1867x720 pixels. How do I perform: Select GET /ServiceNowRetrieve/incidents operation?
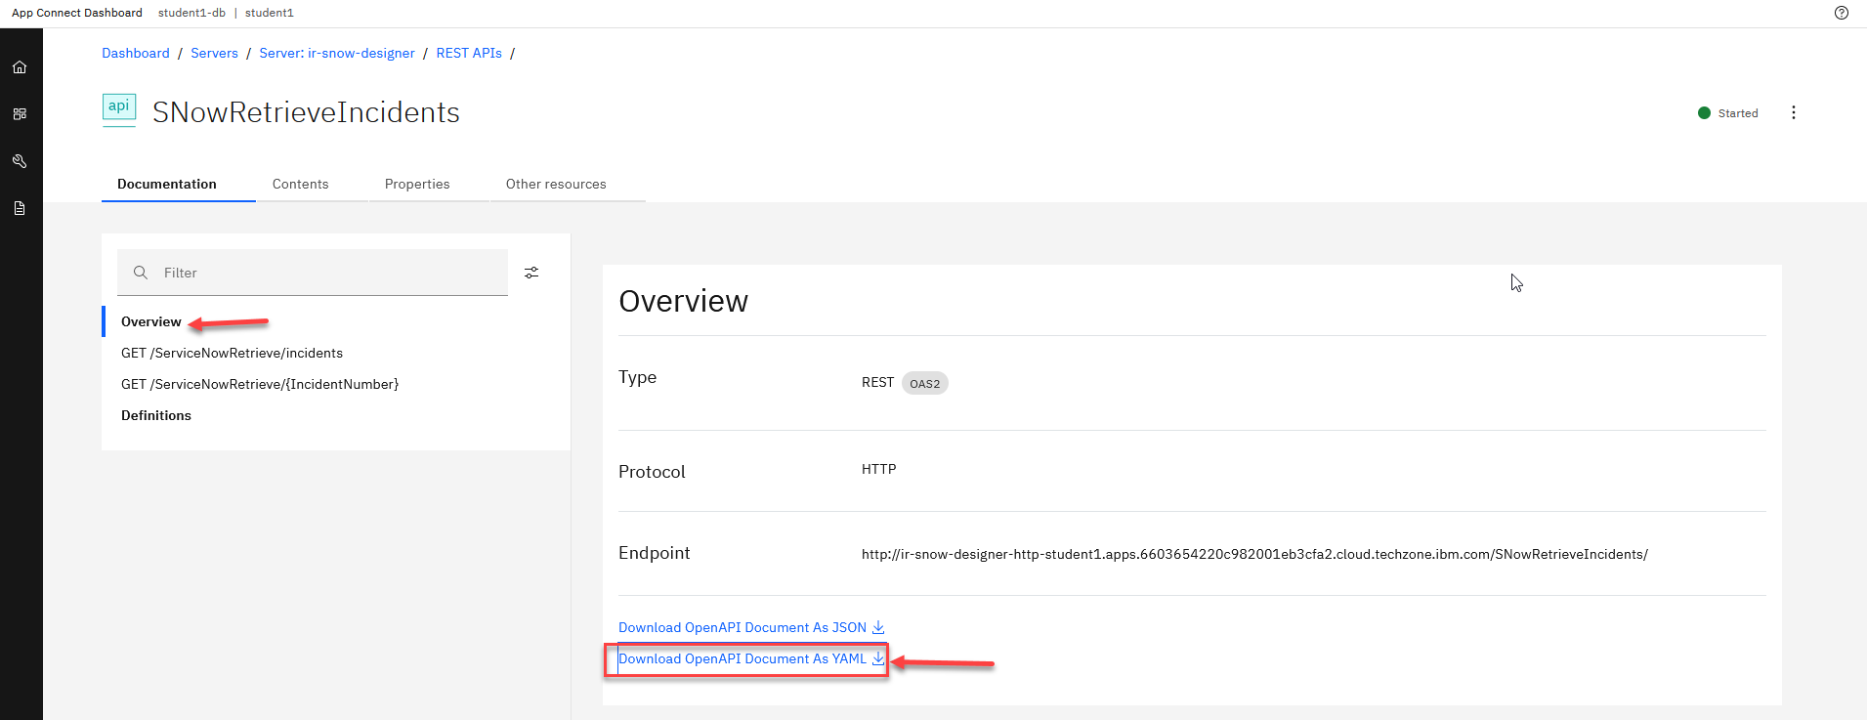[232, 353]
